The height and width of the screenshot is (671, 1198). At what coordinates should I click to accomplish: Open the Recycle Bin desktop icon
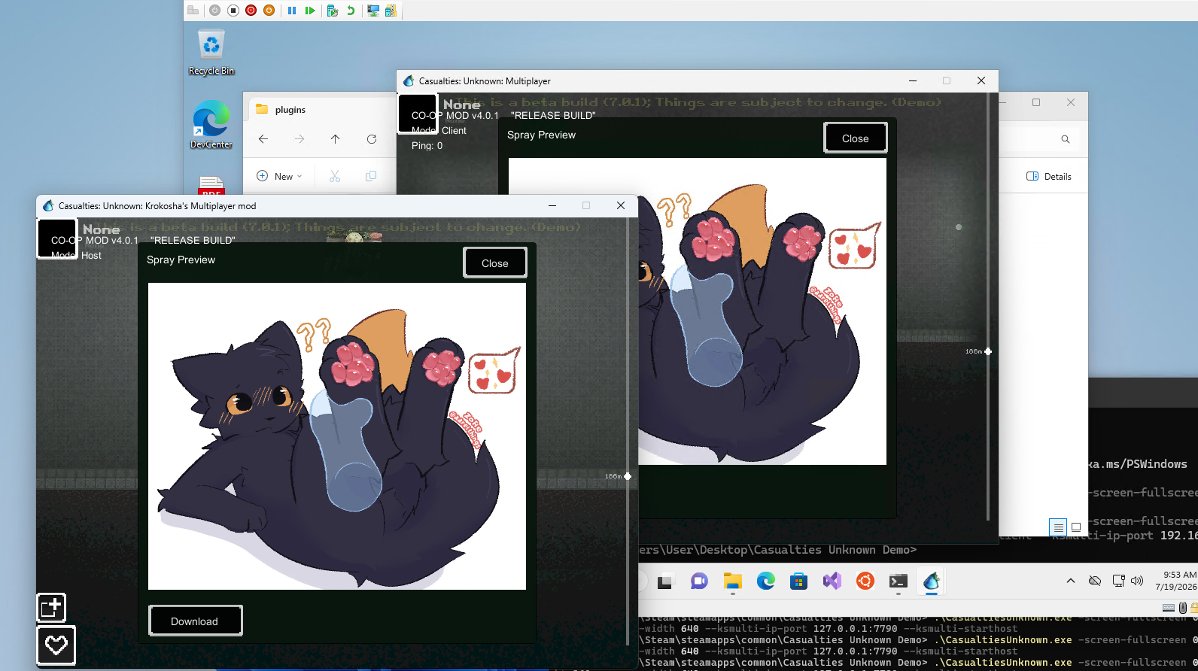pyautogui.click(x=211, y=53)
